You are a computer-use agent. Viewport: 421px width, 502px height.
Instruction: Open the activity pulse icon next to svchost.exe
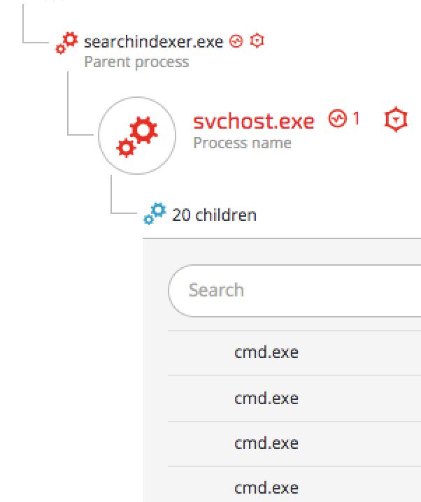[x=338, y=120]
